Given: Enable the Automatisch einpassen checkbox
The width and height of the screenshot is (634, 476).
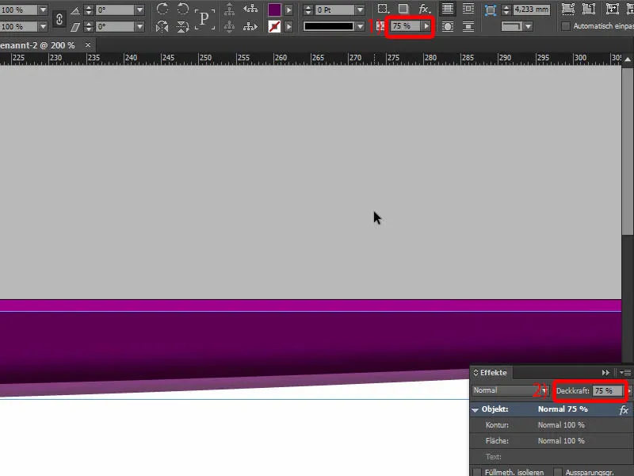Looking at the screenshot, I should tap(566, 26).
